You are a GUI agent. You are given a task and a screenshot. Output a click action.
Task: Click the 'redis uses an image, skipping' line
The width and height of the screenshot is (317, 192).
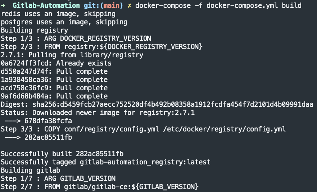pos(58,14)
